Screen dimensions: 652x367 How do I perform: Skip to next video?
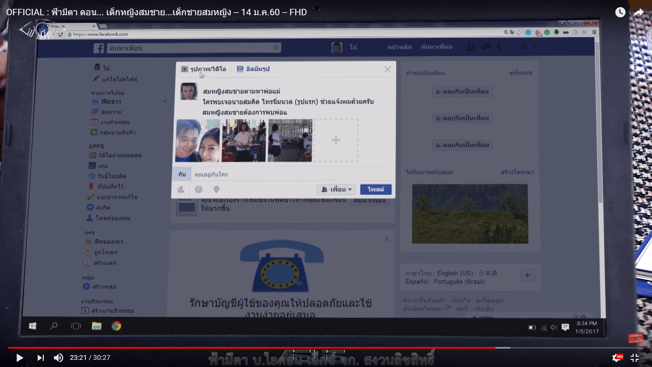[40, 357]
